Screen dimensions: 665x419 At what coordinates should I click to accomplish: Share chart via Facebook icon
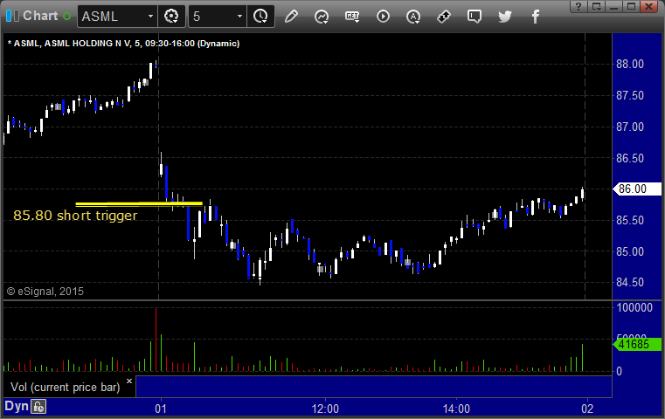(x=535, y=17)
